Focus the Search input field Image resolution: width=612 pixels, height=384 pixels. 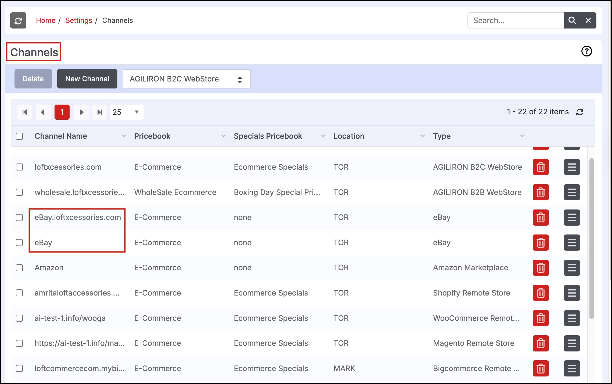(515, 20)
